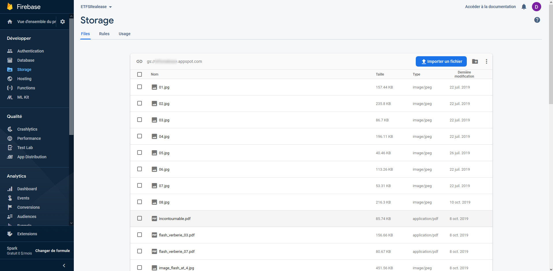Check the box for 06.jpg

(x=140, y=169)
